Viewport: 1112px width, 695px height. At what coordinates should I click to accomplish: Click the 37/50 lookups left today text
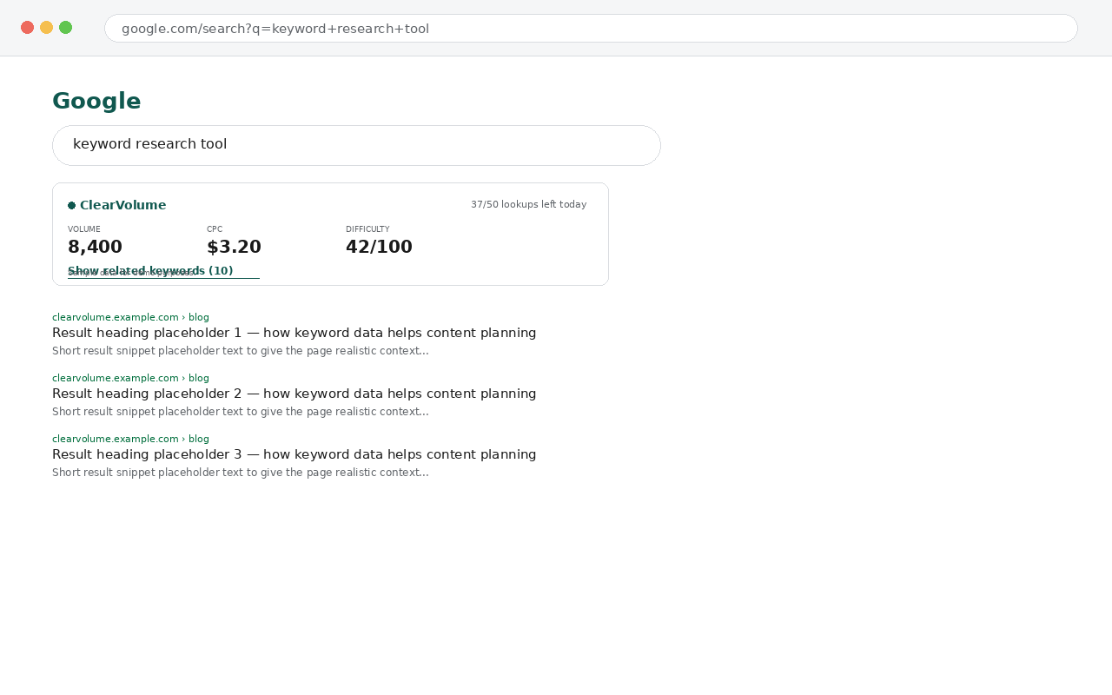click(x=528, y=204)
